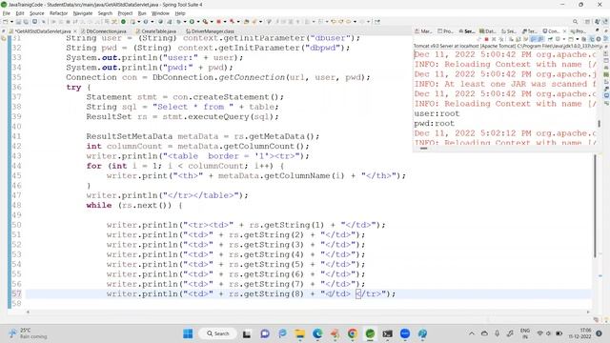
Task: Click line number 57 in the gutter
Action: pos(16,293)
